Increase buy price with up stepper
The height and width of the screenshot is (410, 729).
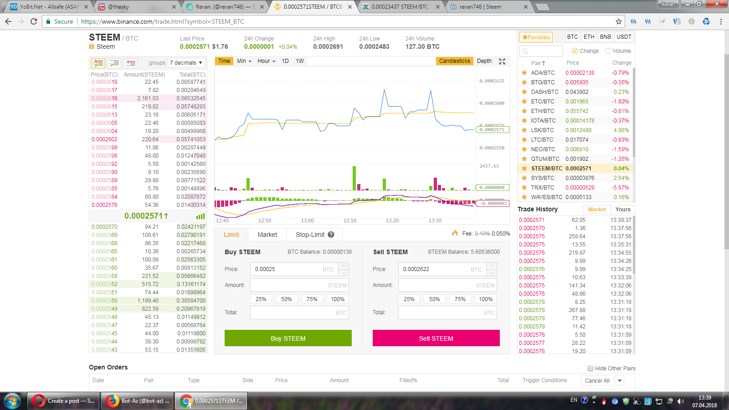344,266
